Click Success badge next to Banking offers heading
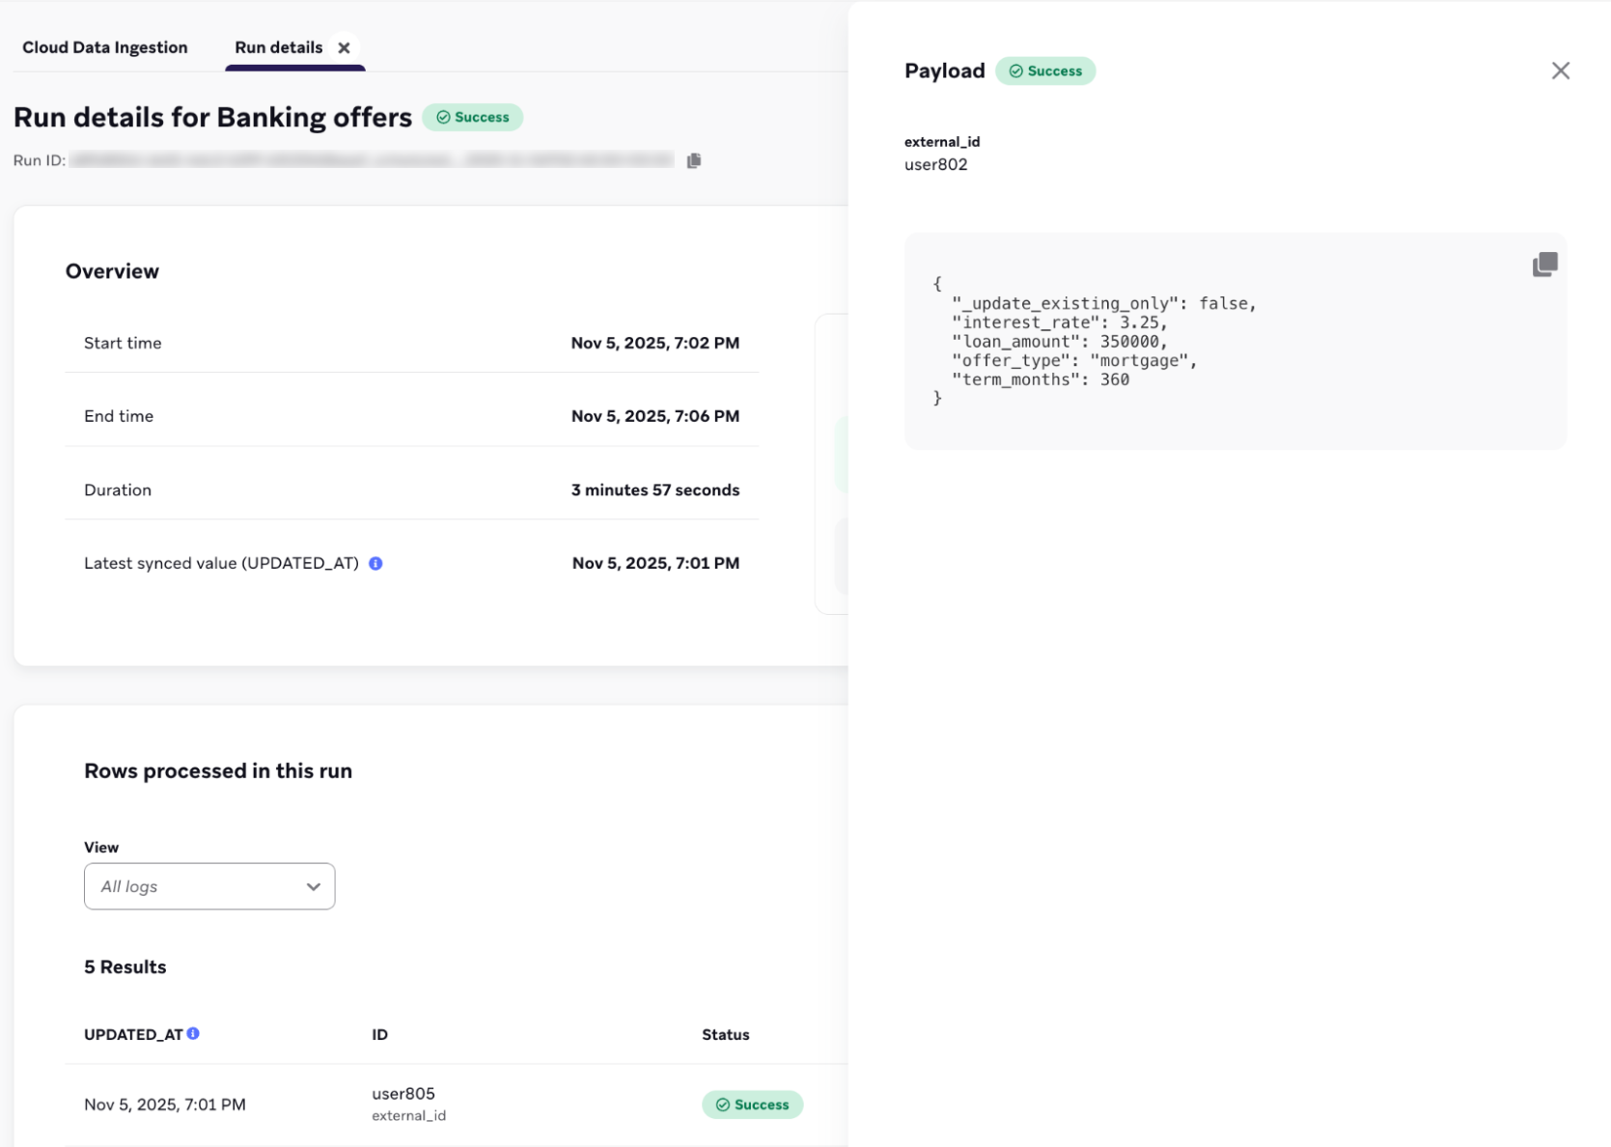The width and height of the screenshot is (1611, 1147). coord(472,117)
